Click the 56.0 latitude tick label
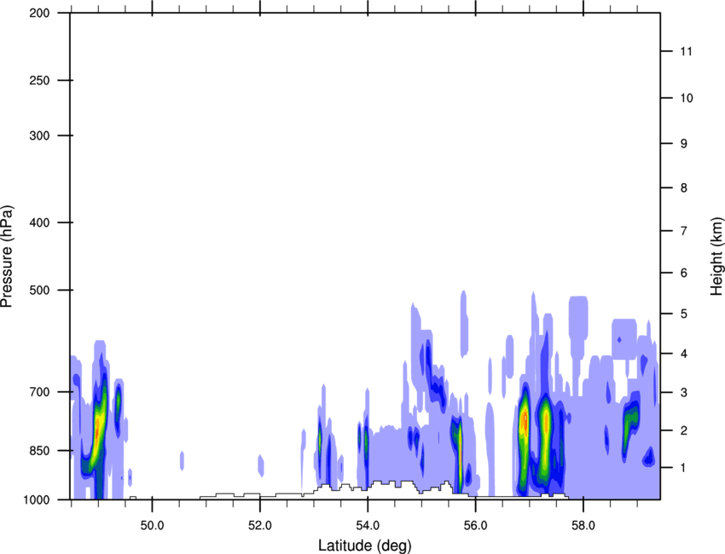725x554 pixels. pos(475,526)
